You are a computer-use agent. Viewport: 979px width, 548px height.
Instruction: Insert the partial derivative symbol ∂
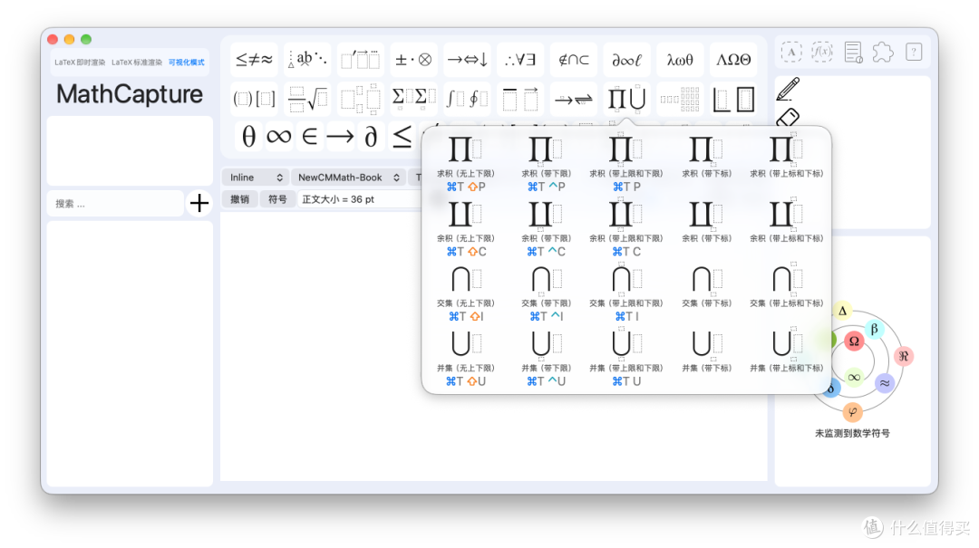tap(371, 136)
